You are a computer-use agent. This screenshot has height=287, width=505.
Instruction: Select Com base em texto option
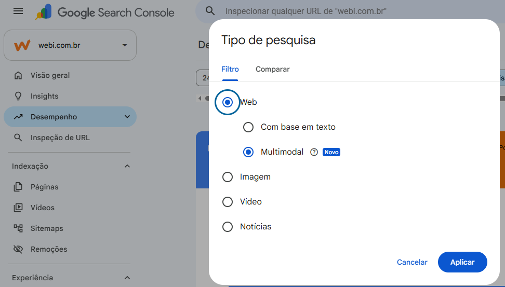point(248,127)
